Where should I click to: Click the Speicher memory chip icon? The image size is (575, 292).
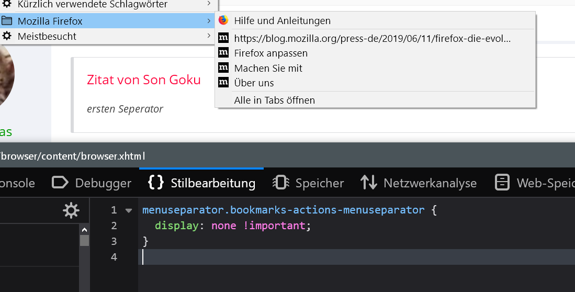click(x=281, y=183)
